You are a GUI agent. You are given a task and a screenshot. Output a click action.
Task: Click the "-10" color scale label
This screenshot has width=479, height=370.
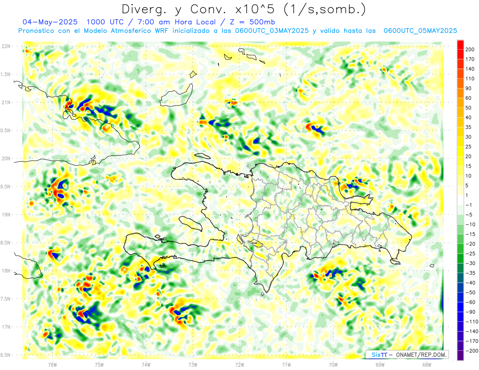point(471,224)
